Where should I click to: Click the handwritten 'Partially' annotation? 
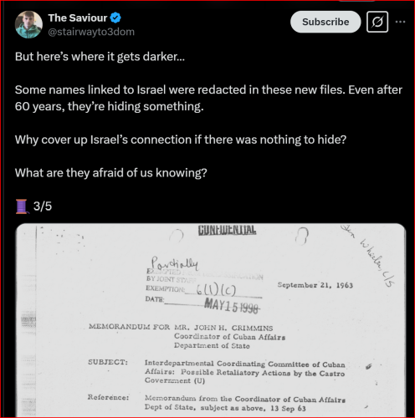pos(175,263)
